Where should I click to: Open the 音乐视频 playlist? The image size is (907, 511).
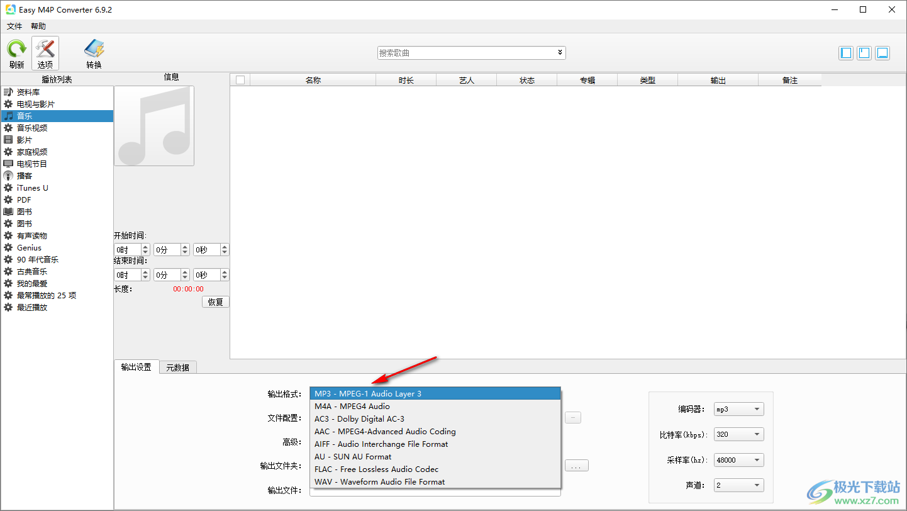point(57,128)
